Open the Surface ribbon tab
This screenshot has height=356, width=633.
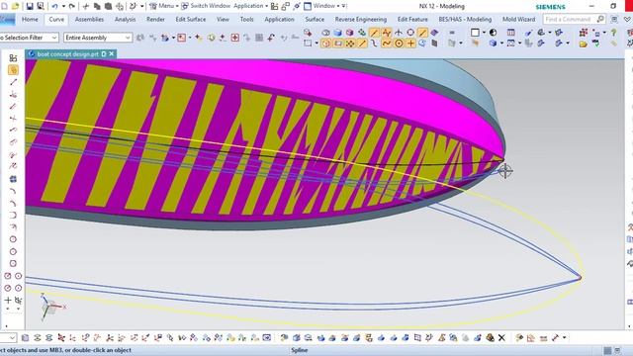315,19
